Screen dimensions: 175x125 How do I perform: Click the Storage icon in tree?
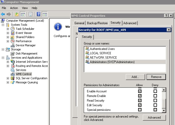8,49
